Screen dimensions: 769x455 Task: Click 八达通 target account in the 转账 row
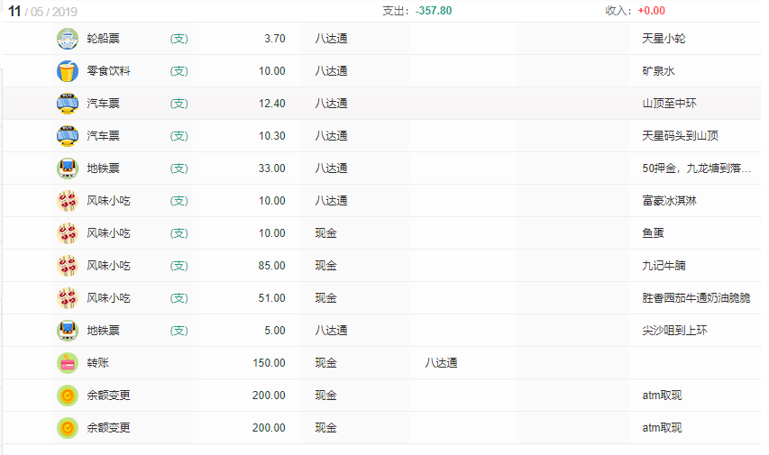pos(441,363)
